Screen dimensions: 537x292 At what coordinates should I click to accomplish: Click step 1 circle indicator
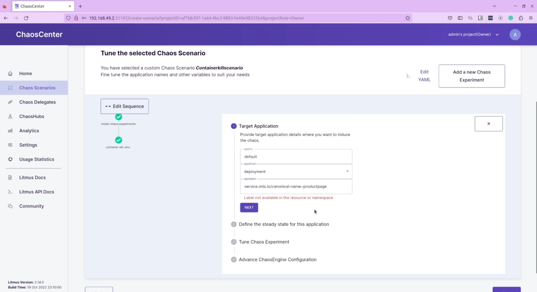click(234, 126)
